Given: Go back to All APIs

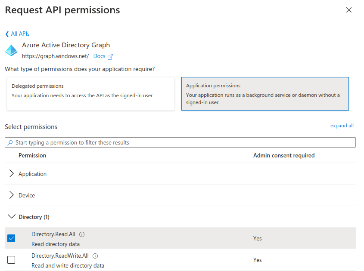Looking at the screenshot, I should point(20,34).
